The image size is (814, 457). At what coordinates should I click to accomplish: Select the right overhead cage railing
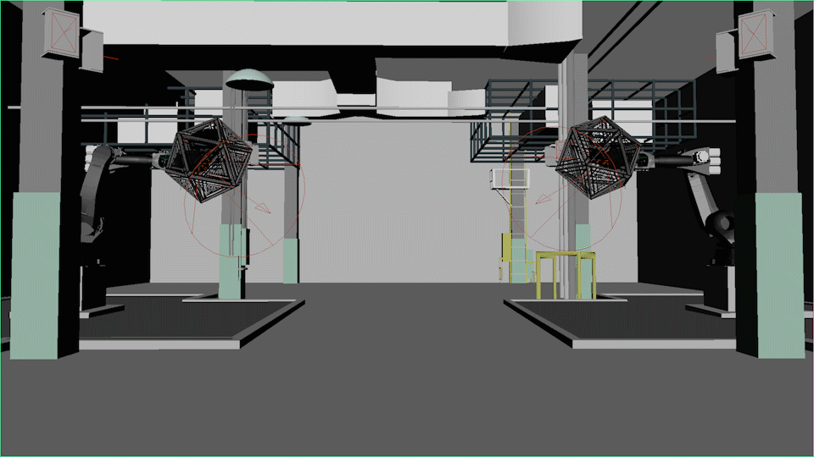[584, 120]
